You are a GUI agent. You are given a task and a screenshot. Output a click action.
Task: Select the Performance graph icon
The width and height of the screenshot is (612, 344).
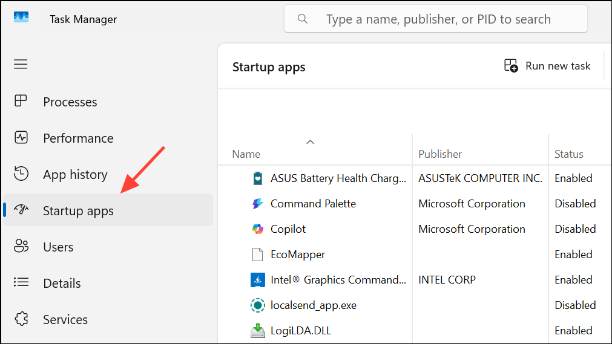tap(21, 138)
